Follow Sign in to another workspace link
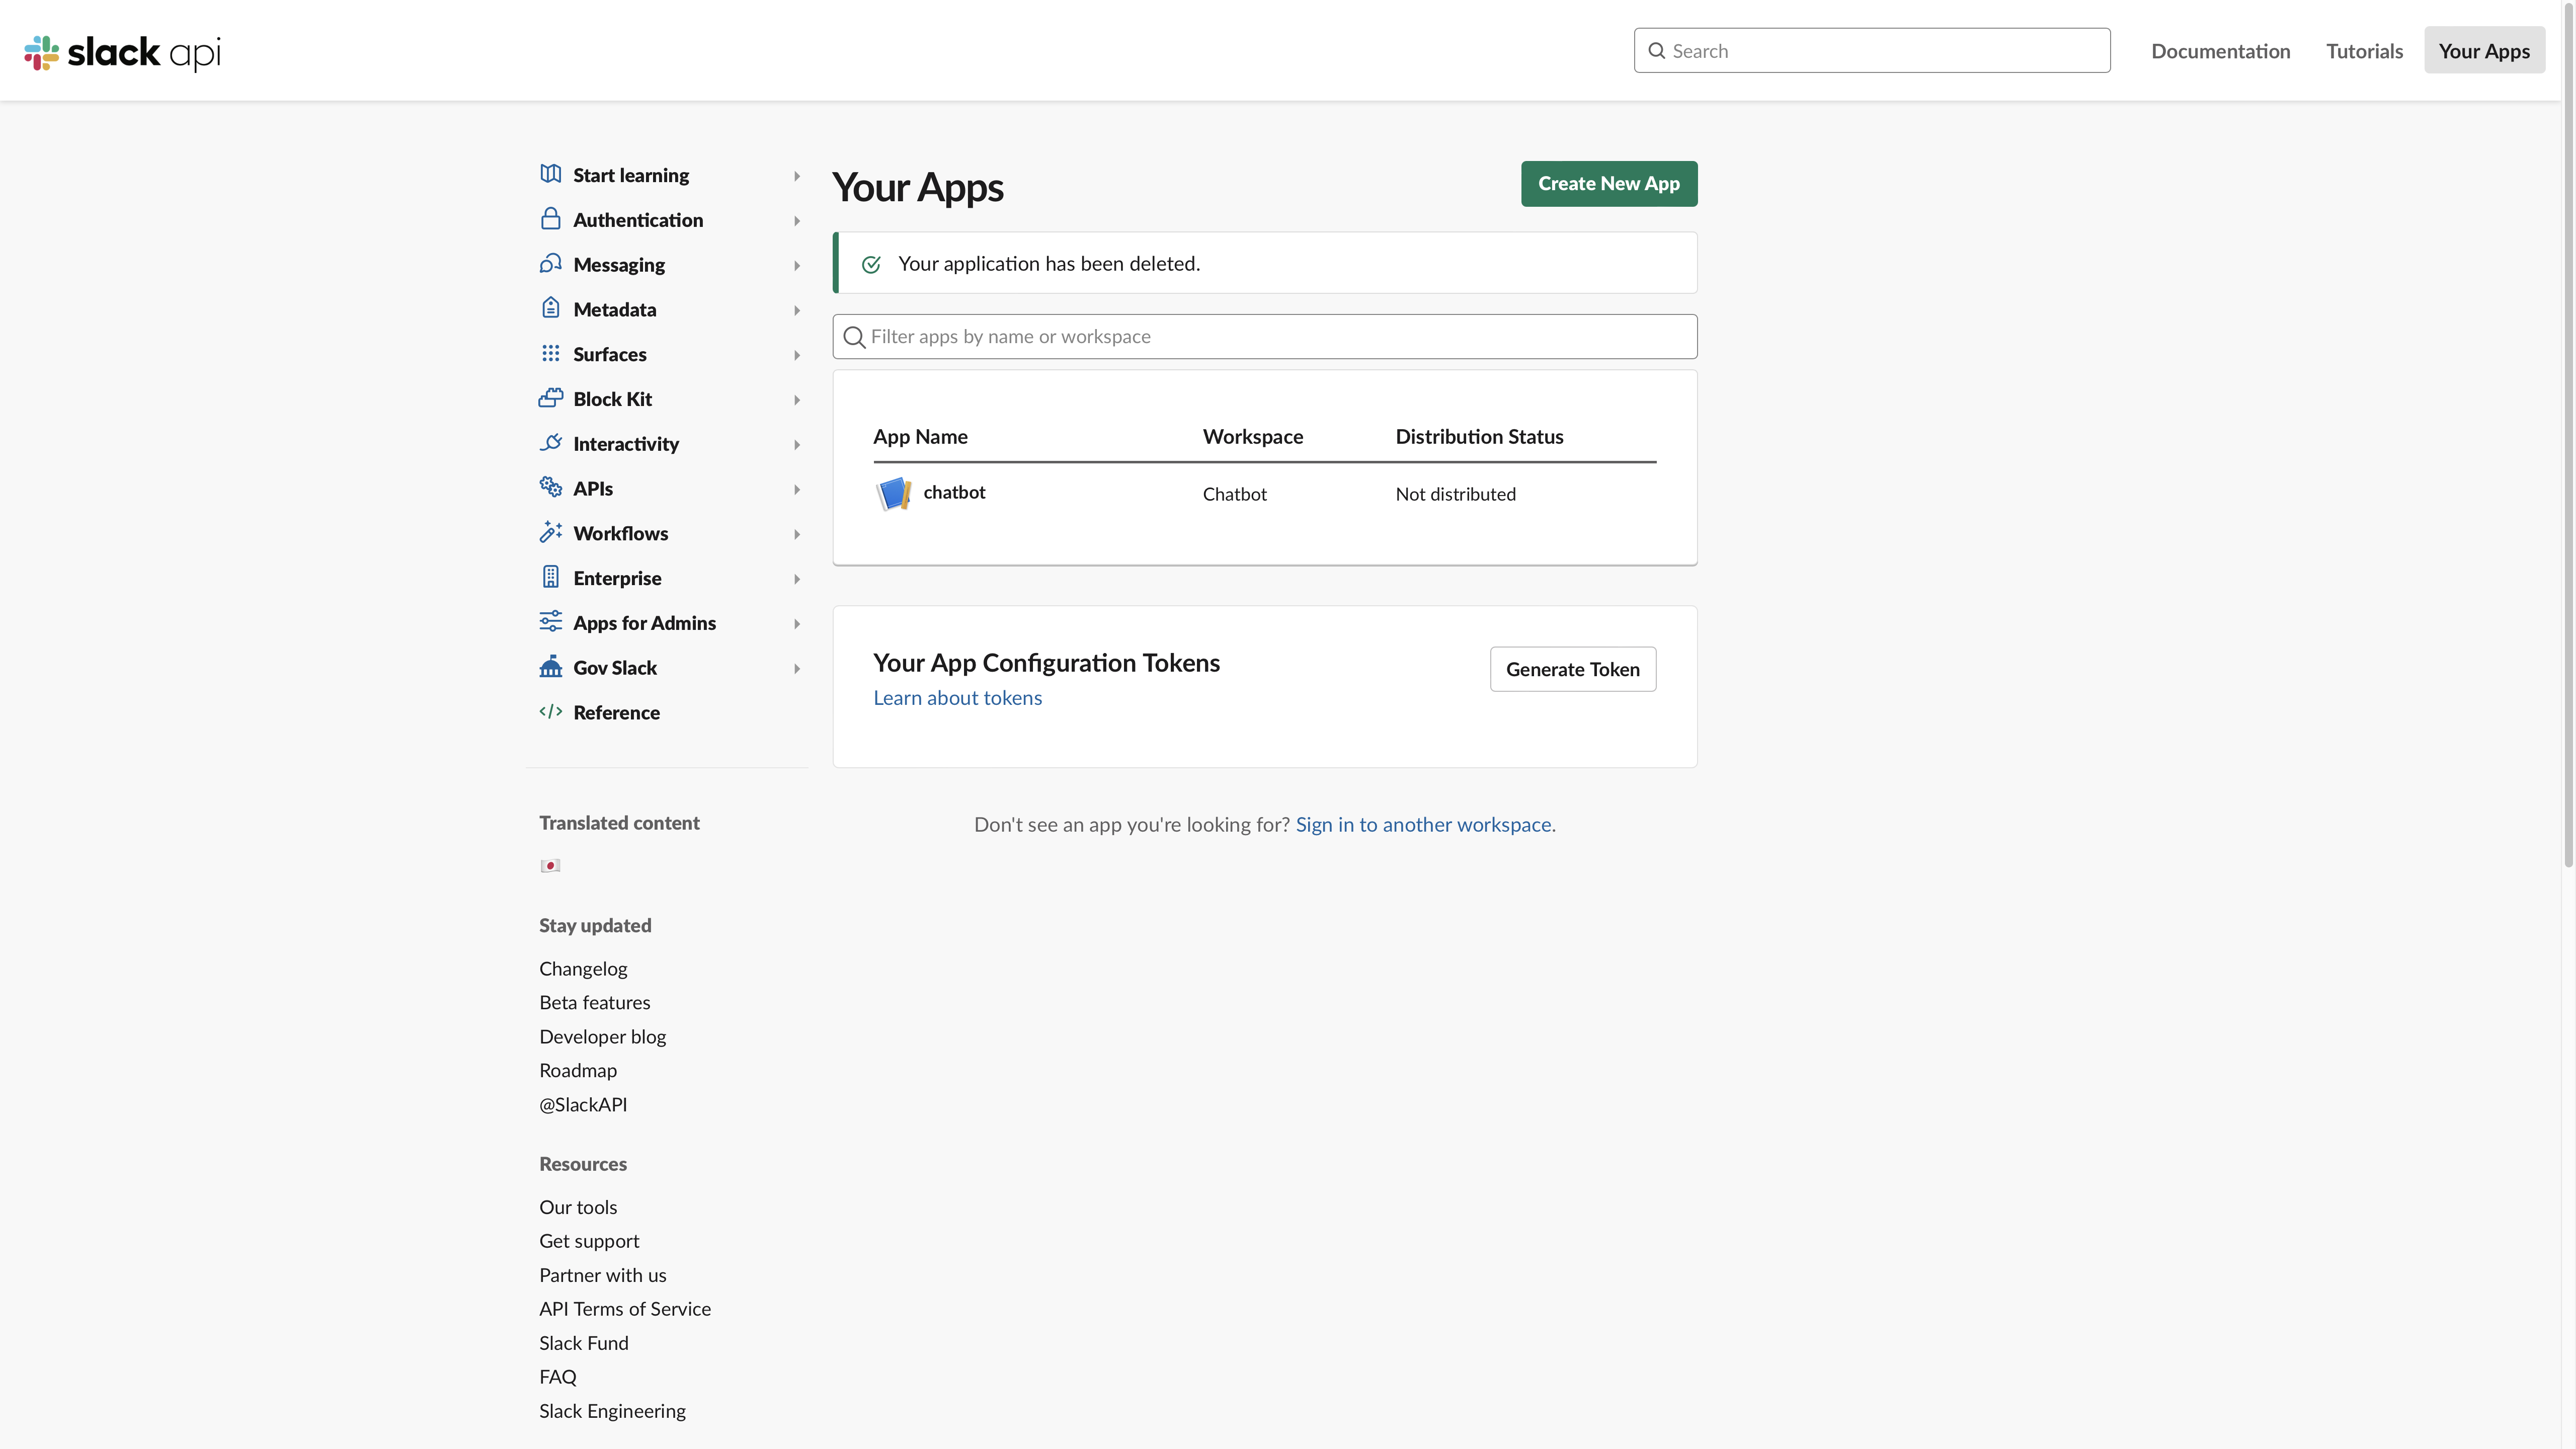This screenshot has height=1449, width=2576. [x=1423, y=825]
